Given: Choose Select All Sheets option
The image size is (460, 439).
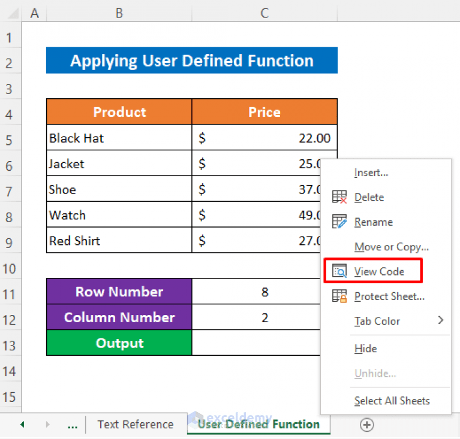Looking at the screenshot, I should click(x=386, y=401).
